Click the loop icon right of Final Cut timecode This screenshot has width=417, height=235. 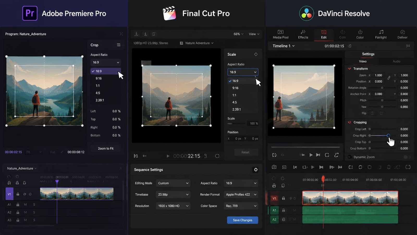coord(217,156)
